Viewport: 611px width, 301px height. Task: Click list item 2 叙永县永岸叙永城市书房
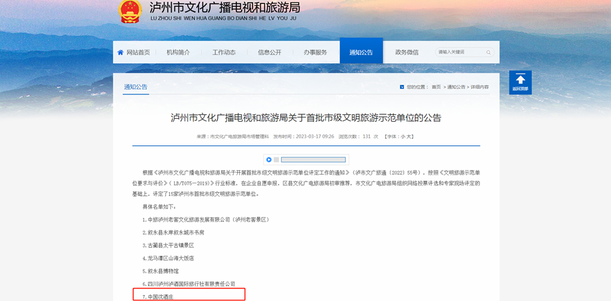(173, 233)
